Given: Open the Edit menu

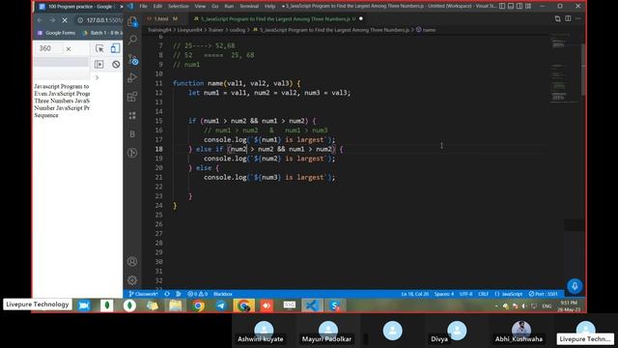Looking at the screenshot, I should click(x=157, y=7).
